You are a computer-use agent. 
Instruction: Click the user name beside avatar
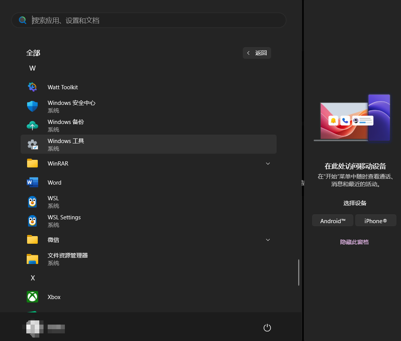pyautogui.click(x=56, y=328)
